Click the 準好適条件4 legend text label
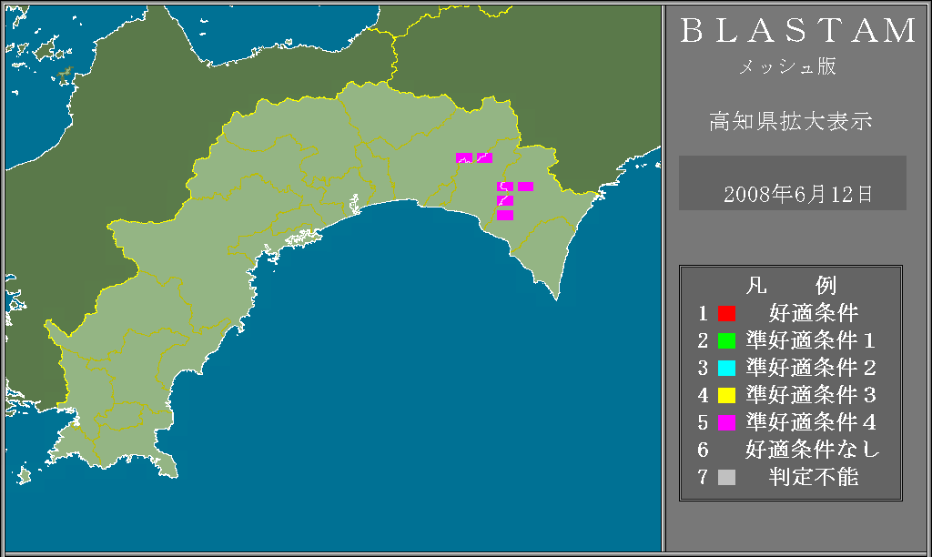The height and width of the screenshot is (557, 932). pos(811,422)
